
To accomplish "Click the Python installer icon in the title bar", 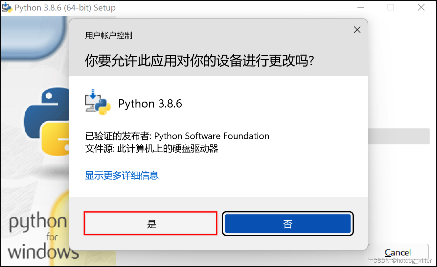I will click(7, 7).
